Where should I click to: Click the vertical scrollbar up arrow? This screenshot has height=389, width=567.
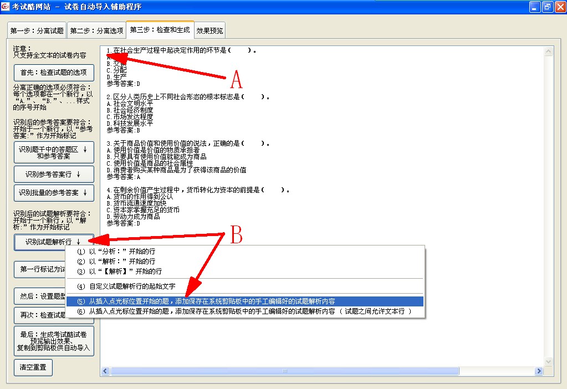(549, 52)
